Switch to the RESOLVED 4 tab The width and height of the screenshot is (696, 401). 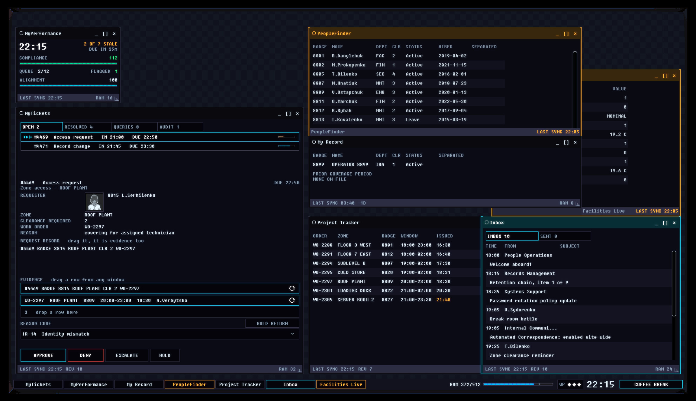(87, 127)
